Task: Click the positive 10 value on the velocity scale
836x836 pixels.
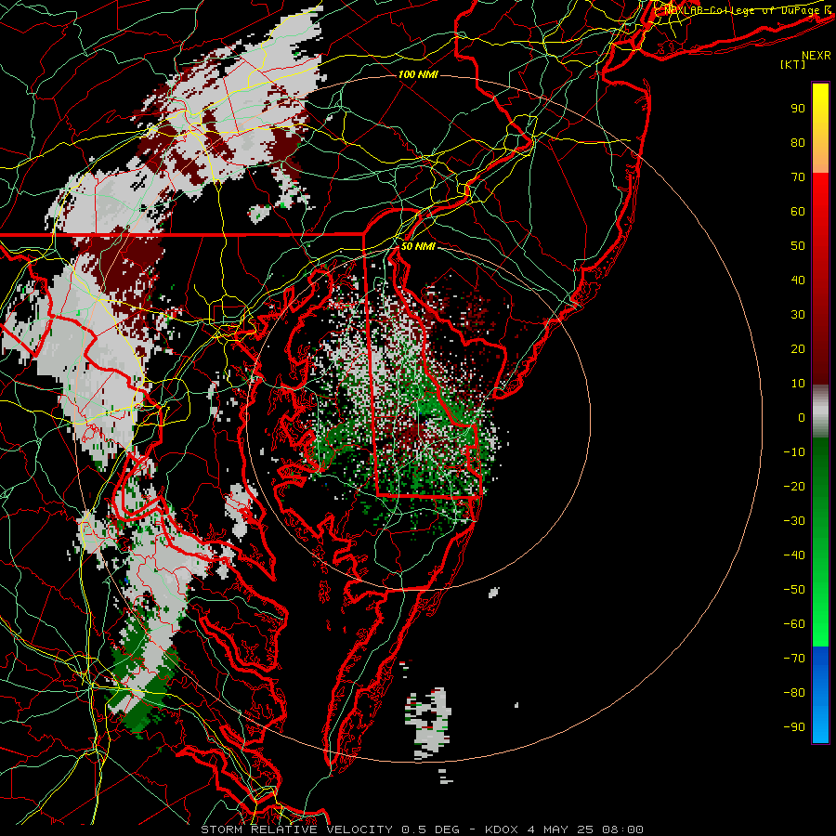Action: (x=798, y=384)
